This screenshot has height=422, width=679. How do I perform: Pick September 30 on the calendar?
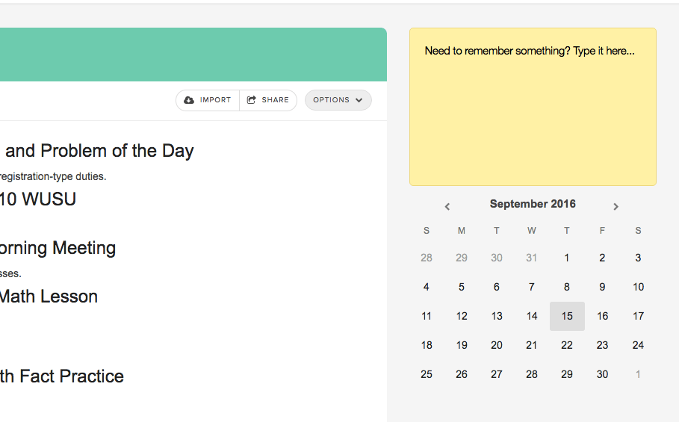click(x=602, y=374)
